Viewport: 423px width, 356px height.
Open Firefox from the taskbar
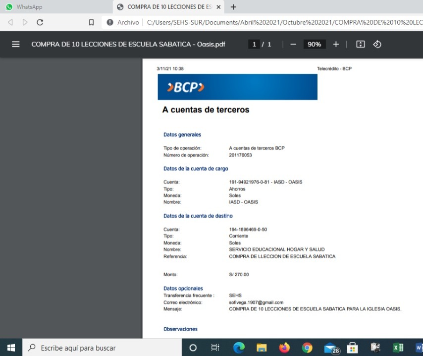pyautogui.click(x=284, y=348)
